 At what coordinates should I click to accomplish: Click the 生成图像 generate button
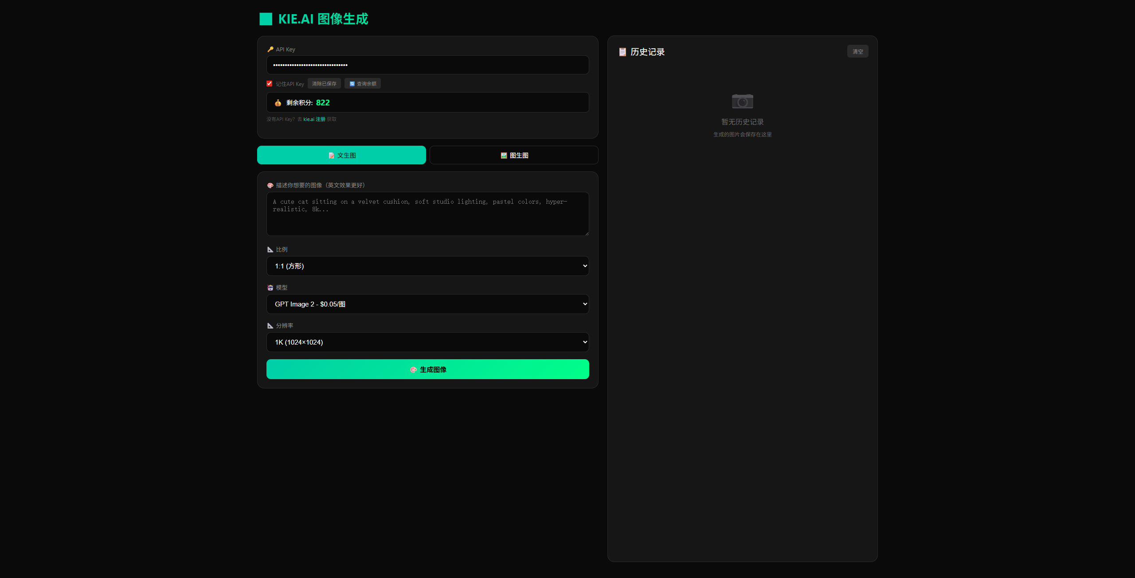428,369
